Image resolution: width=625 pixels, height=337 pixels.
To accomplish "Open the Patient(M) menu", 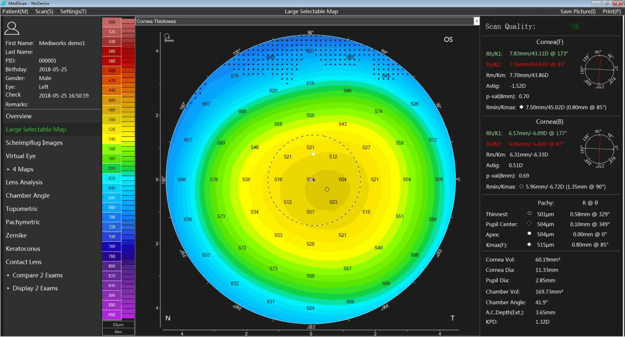I will coord(15,11).
